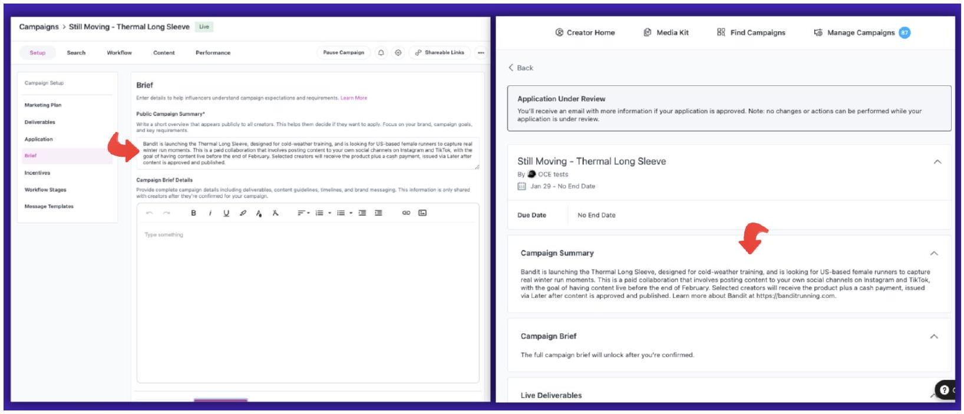This screenshot has width=964, height=414.
Task: Insert an image in the brief editor
Action: click(x=422, y=213)
